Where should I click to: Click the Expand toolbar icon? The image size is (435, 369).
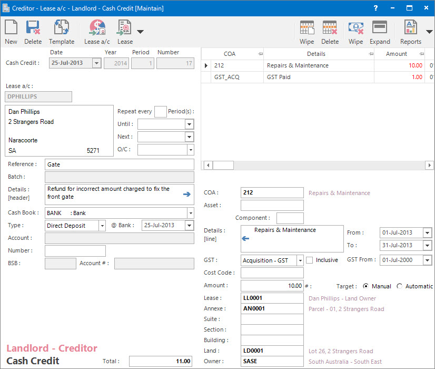(x=380, y=32)
